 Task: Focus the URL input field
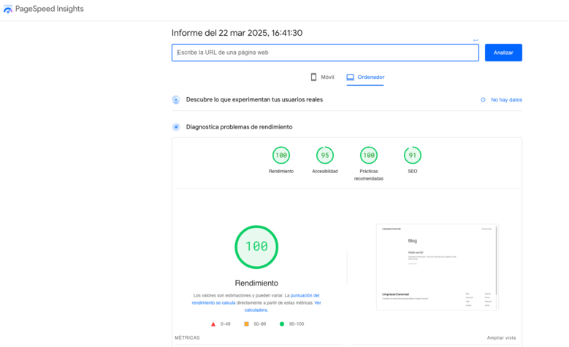(325, 53)
